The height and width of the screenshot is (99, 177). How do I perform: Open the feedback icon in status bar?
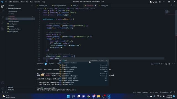171,92
